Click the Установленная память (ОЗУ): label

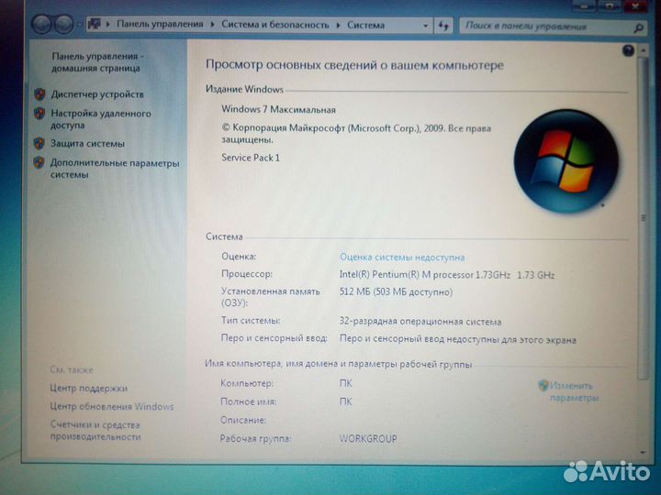[x=271, y=297]
